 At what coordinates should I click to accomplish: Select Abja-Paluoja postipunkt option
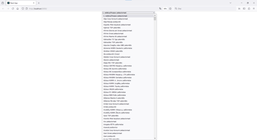click(128, 22)
